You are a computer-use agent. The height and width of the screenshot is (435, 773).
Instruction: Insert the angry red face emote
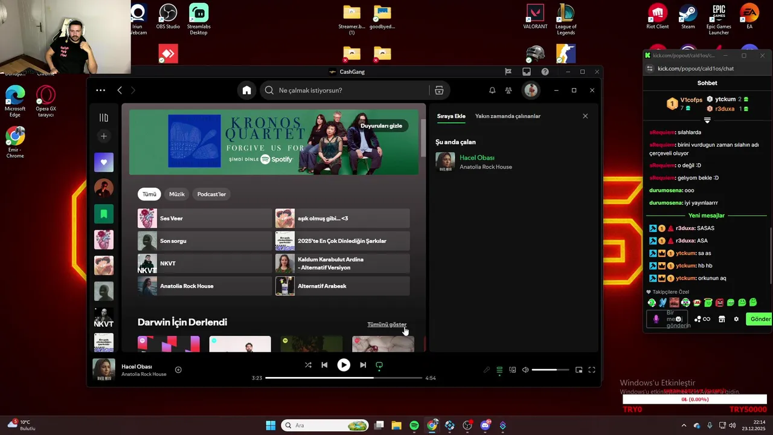pos(719,303)
